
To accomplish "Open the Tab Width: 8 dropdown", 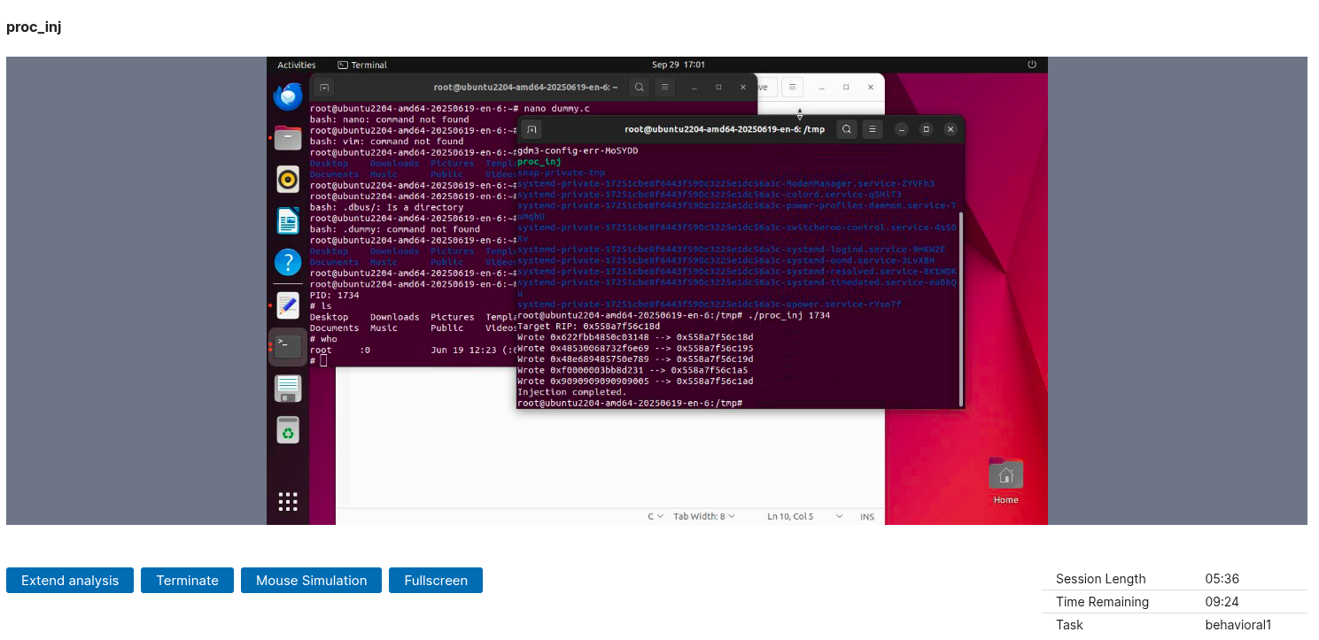I will pyautogui.click(x=703, y=516).
